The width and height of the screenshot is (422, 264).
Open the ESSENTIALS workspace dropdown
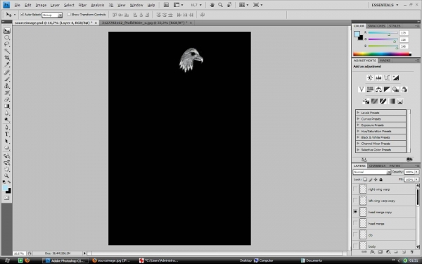(x=385, y=5)
